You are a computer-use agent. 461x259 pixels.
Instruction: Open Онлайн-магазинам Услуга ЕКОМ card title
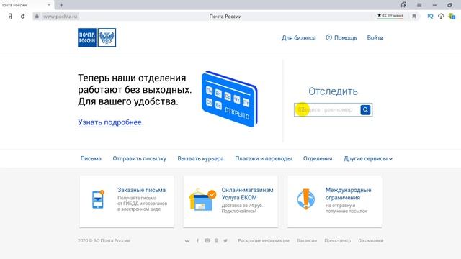(x=247, y=194)
